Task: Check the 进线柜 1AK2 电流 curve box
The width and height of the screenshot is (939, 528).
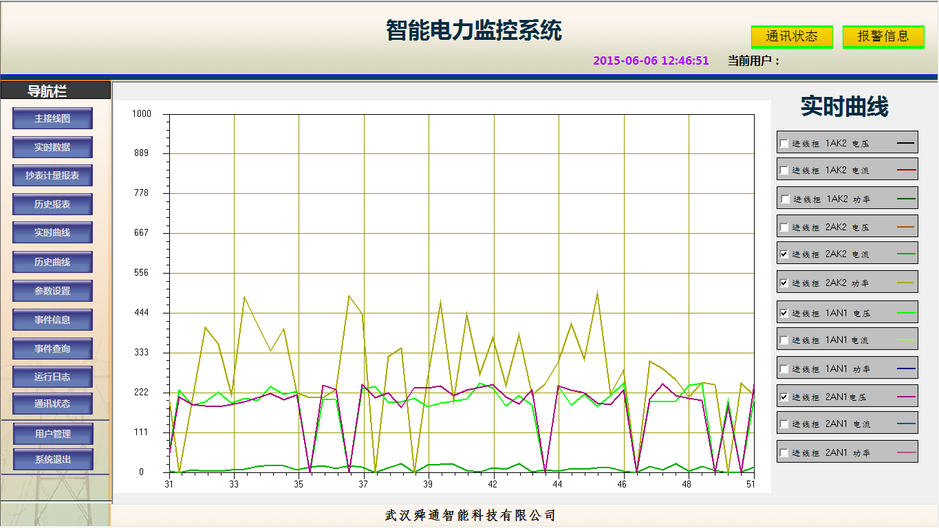Action: pos(784,170)
